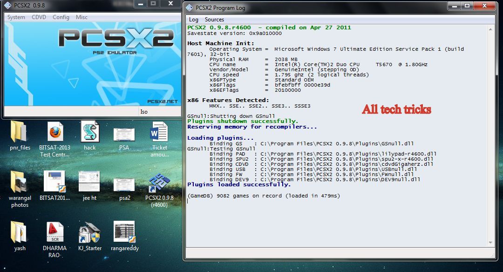The image size is (503, 272).
Task: Click the Iso indicator in the status bar
Action: [x=144, y=112]
